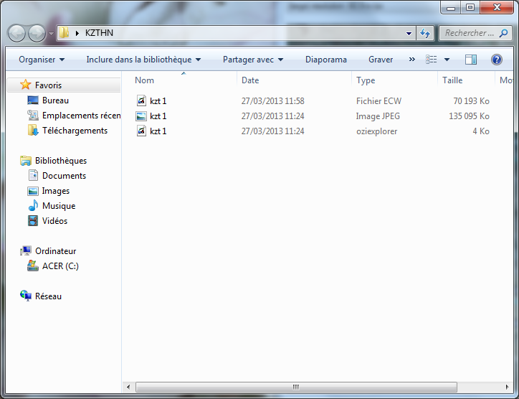
Task: Click in the Rechercher search field
Action: pos(470,33)
